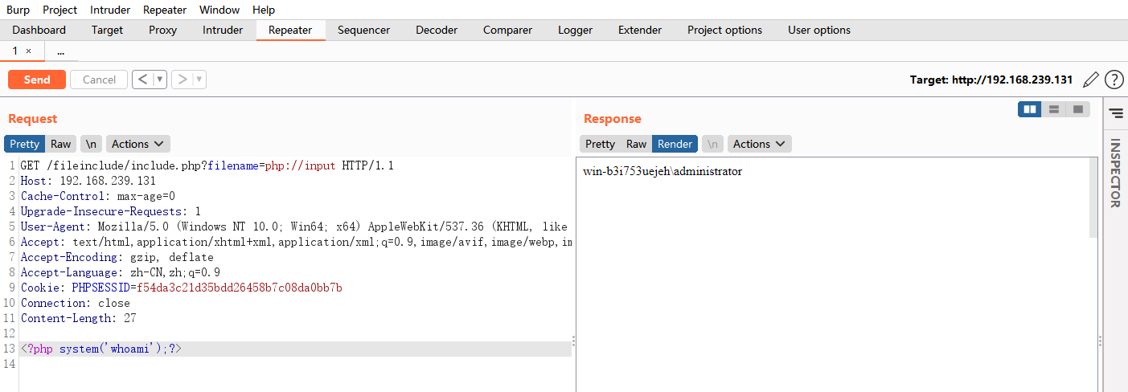The width and height of the screenshot is (1128, 392).
Task: Select Render view in the Response pane
Action: coord(675,144)
